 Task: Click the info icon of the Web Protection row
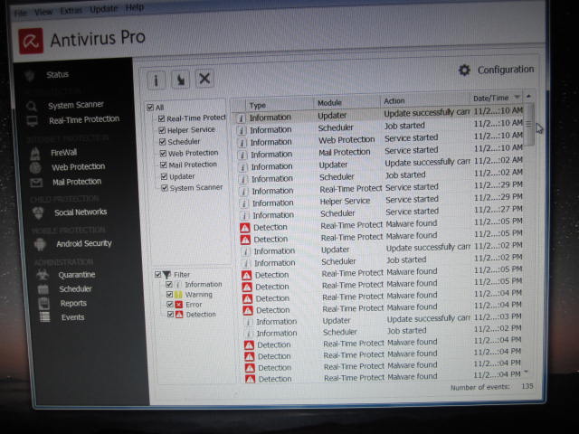[x=242, y=143]
